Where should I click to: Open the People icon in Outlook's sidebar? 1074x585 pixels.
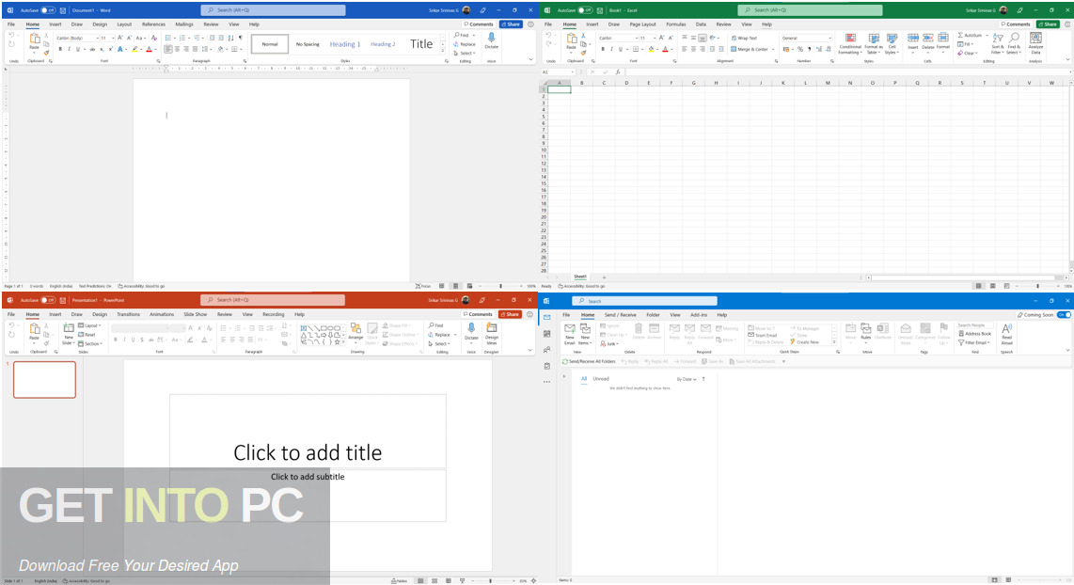[x=546, y=350]
